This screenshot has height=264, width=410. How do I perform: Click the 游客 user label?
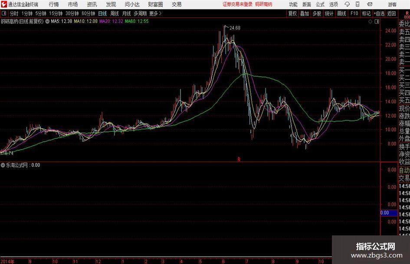(x=392, y=4)
